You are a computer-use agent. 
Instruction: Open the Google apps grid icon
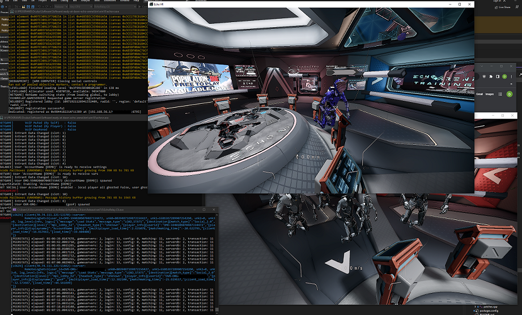pyautogui.click(x=500, y=94)
